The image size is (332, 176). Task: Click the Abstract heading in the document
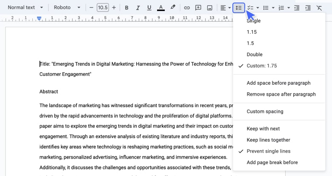[49, 91]
